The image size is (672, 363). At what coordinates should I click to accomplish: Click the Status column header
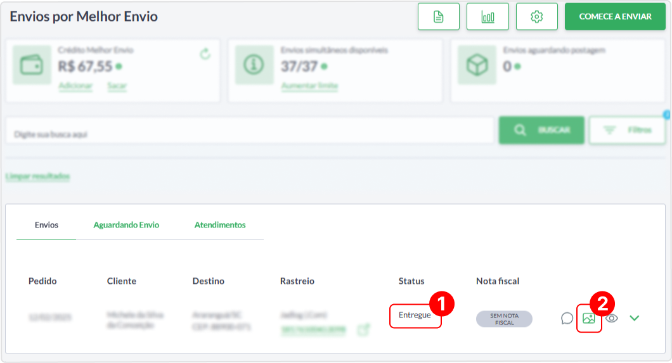(411, 281)
